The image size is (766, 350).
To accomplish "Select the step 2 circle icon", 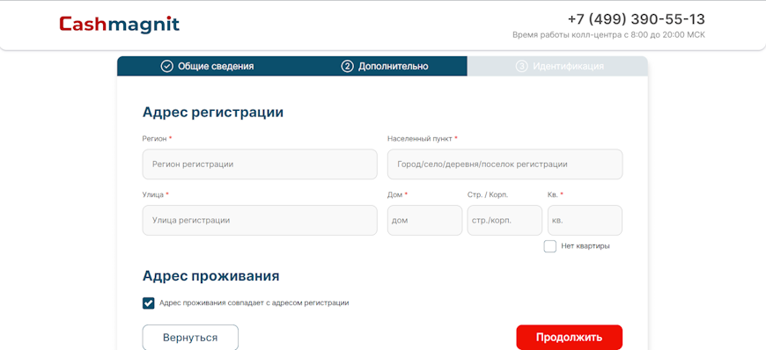I will 347,66.
